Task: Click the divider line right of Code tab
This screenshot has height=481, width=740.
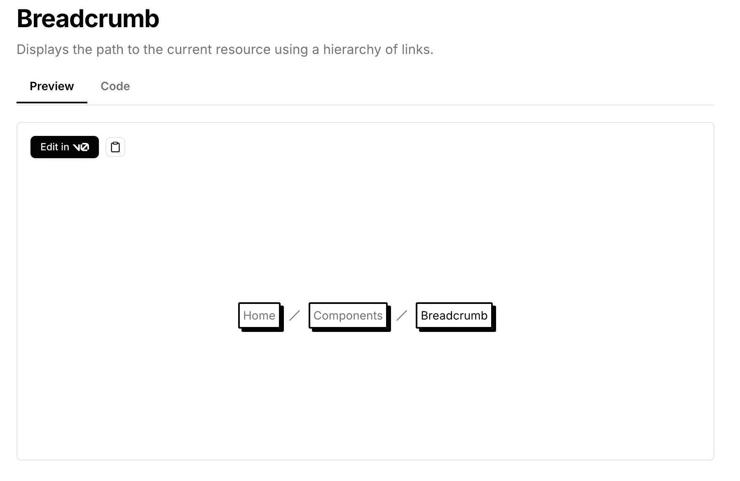Action: [x=412, y=105]
